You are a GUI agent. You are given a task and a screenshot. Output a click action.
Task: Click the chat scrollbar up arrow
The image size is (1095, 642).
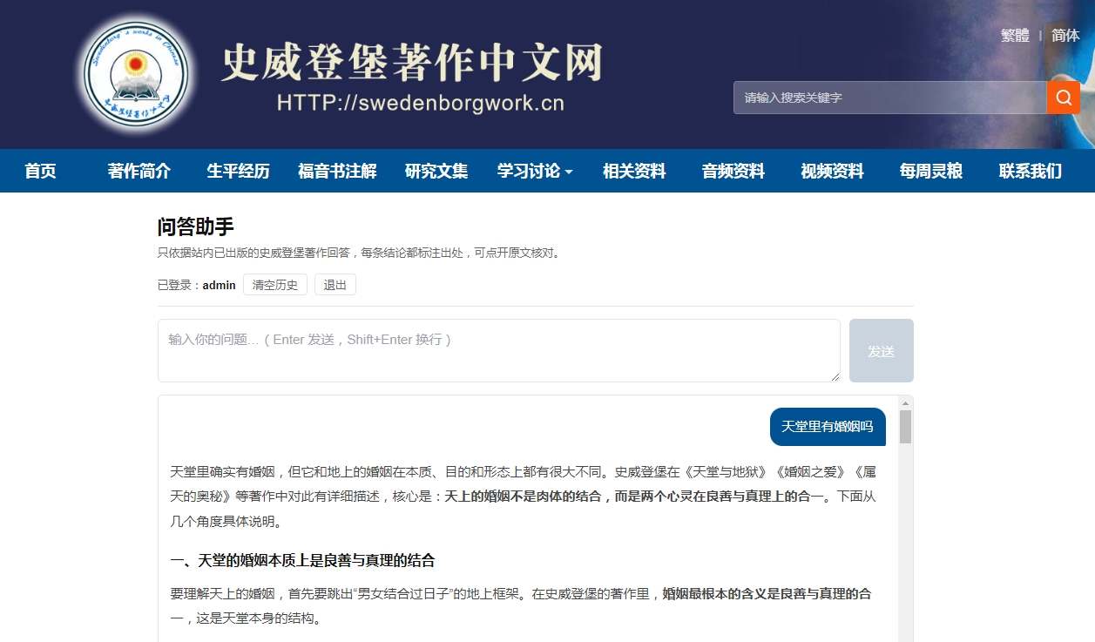[905, 403]
